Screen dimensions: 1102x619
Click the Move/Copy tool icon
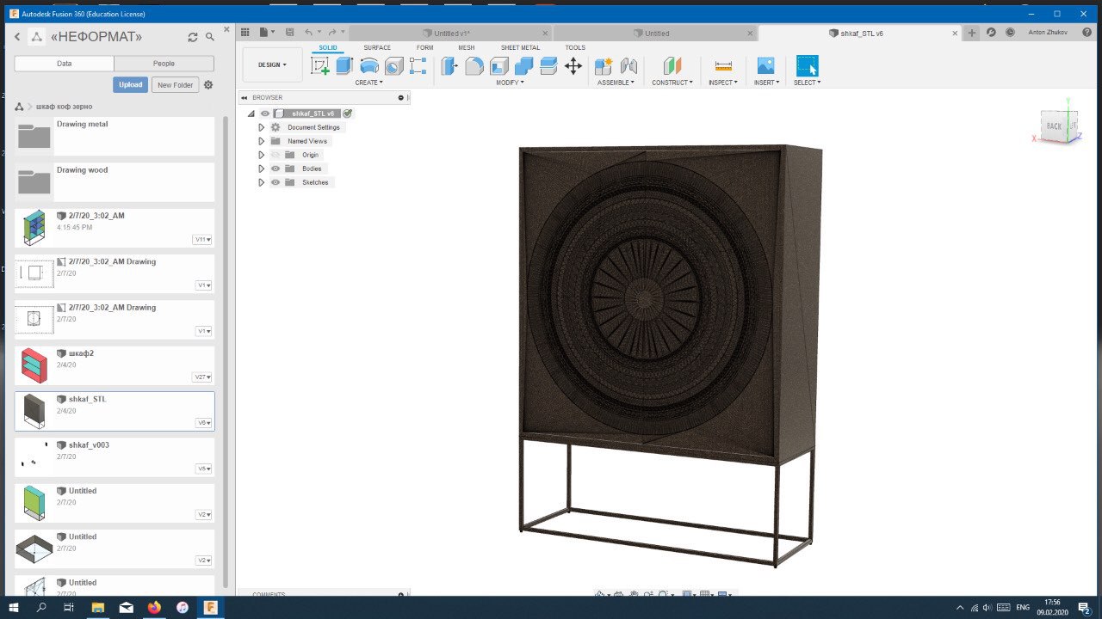(573, 66)
